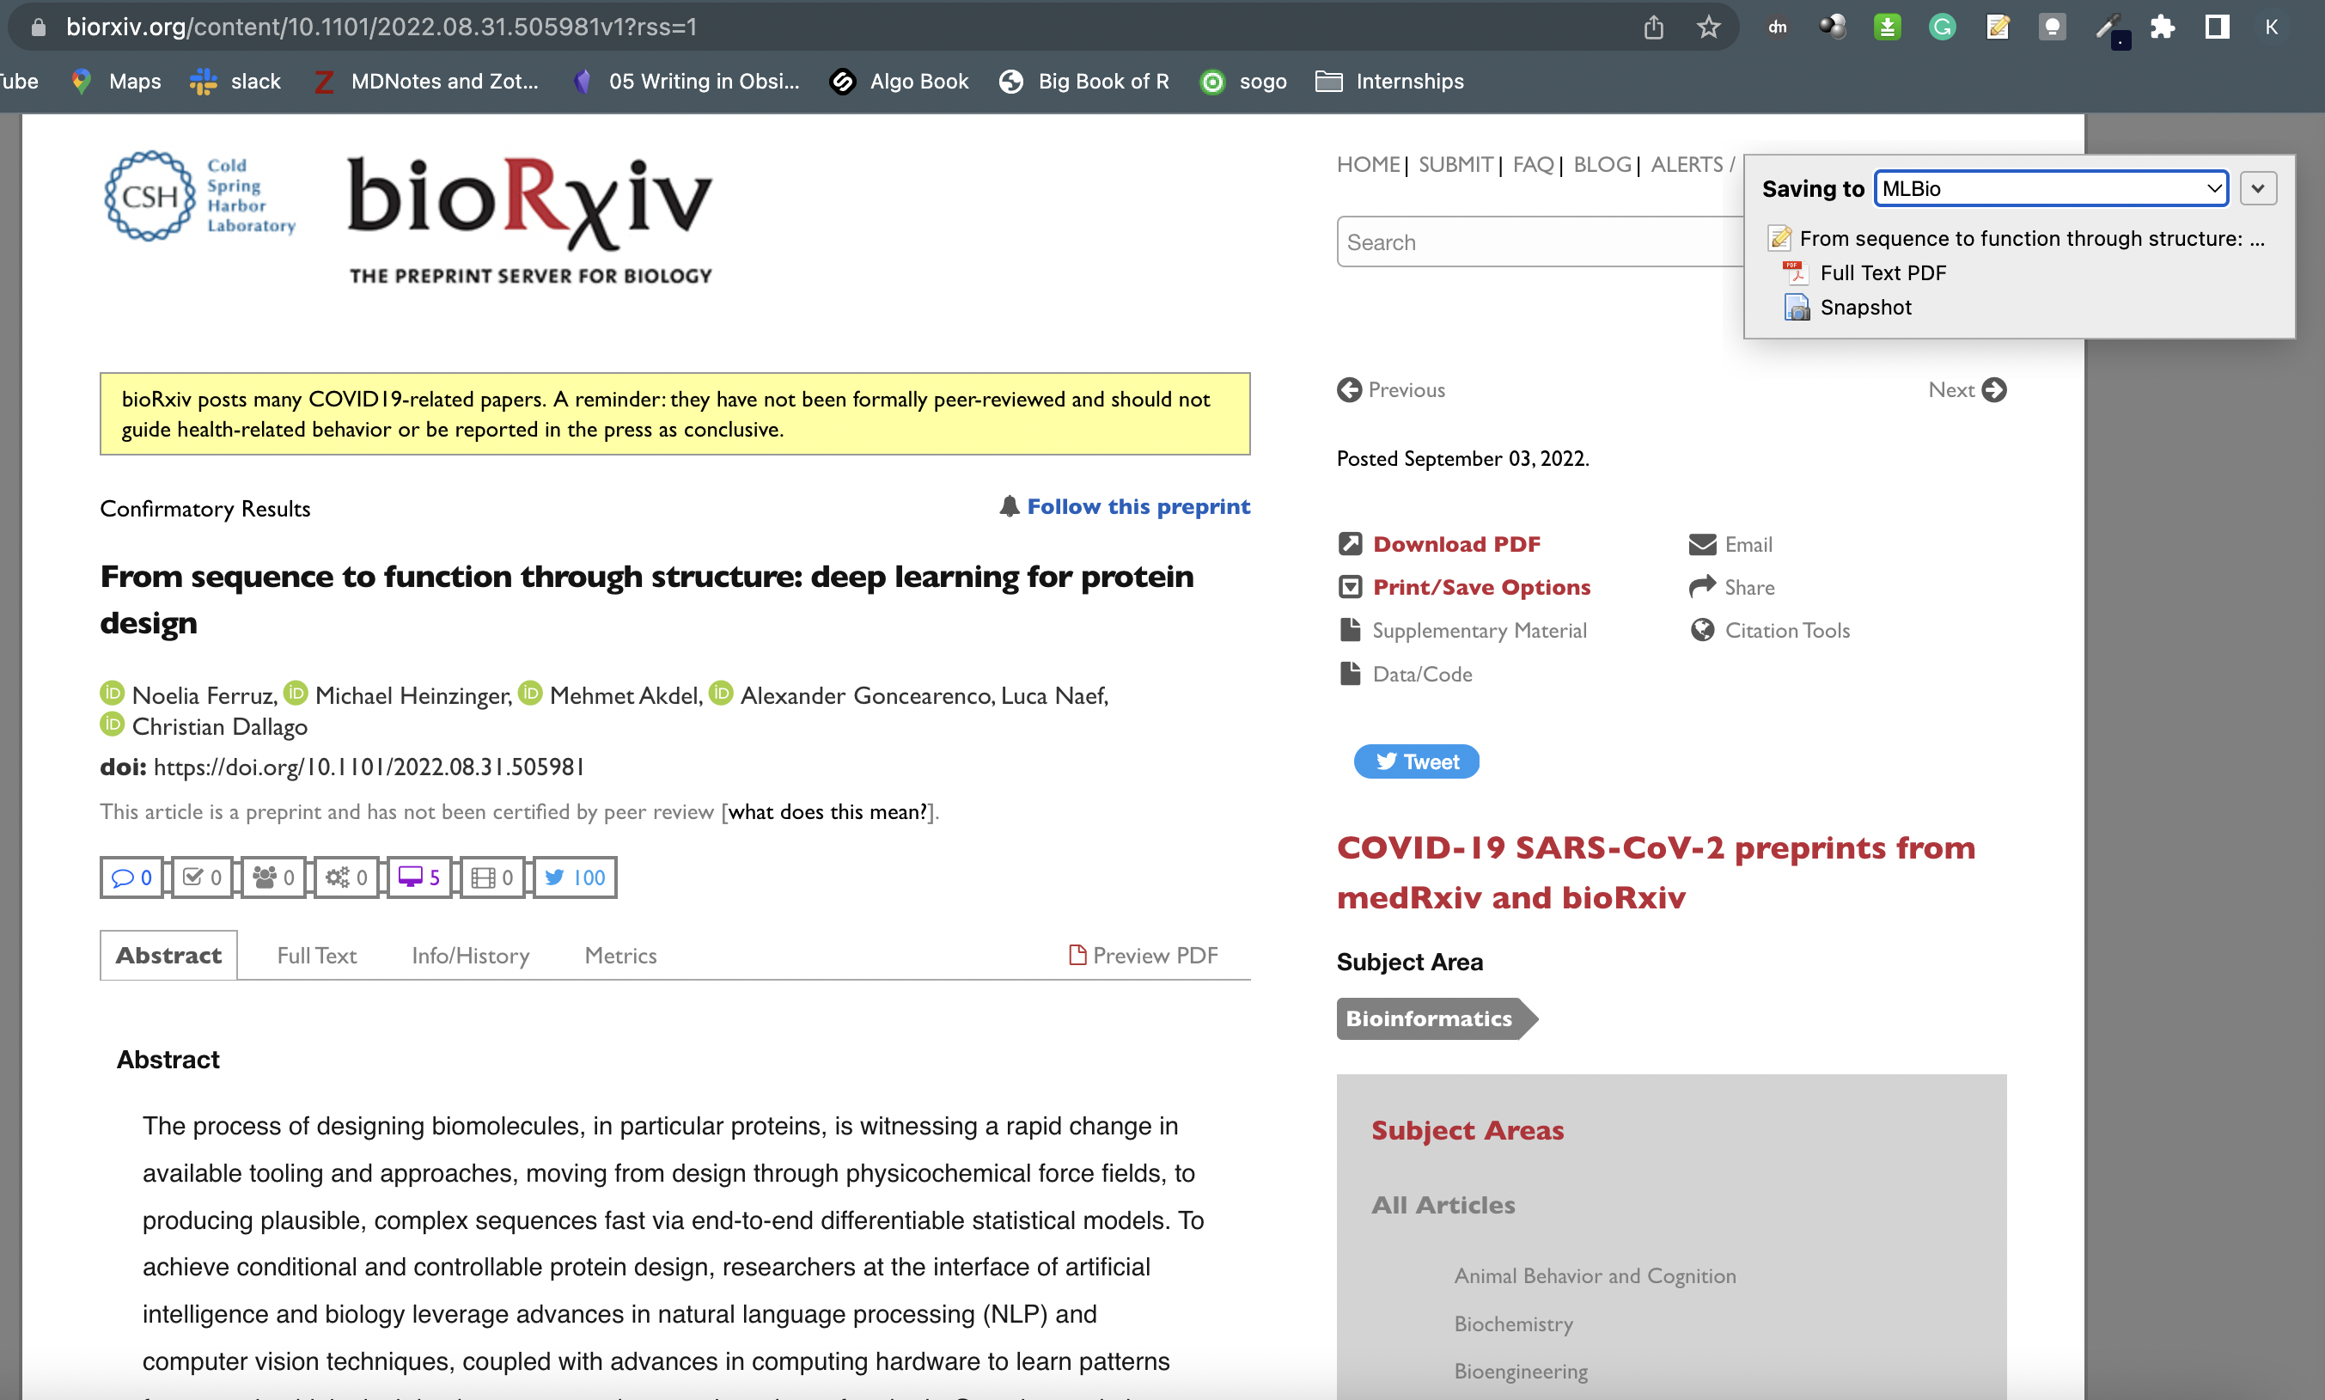Open the sogo bookmark
Viewport: 2325px width, 1400px height.
(x=1243, y=81)
